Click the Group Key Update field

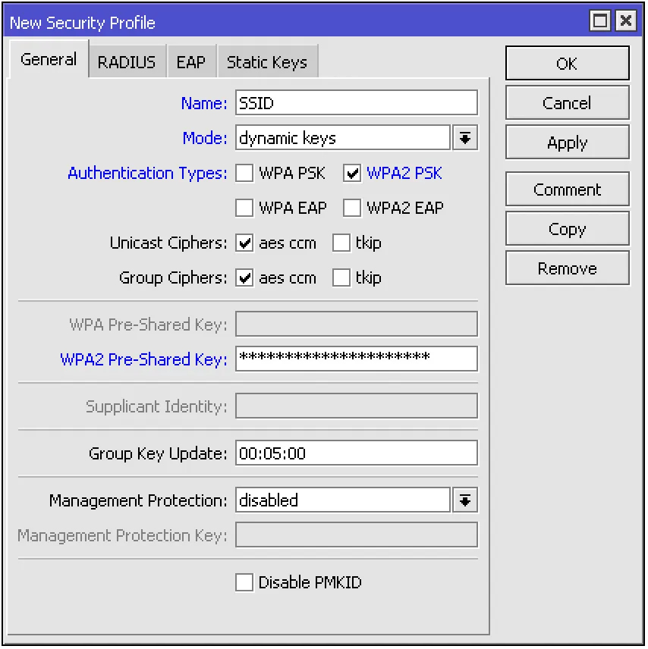click(357, 453)
